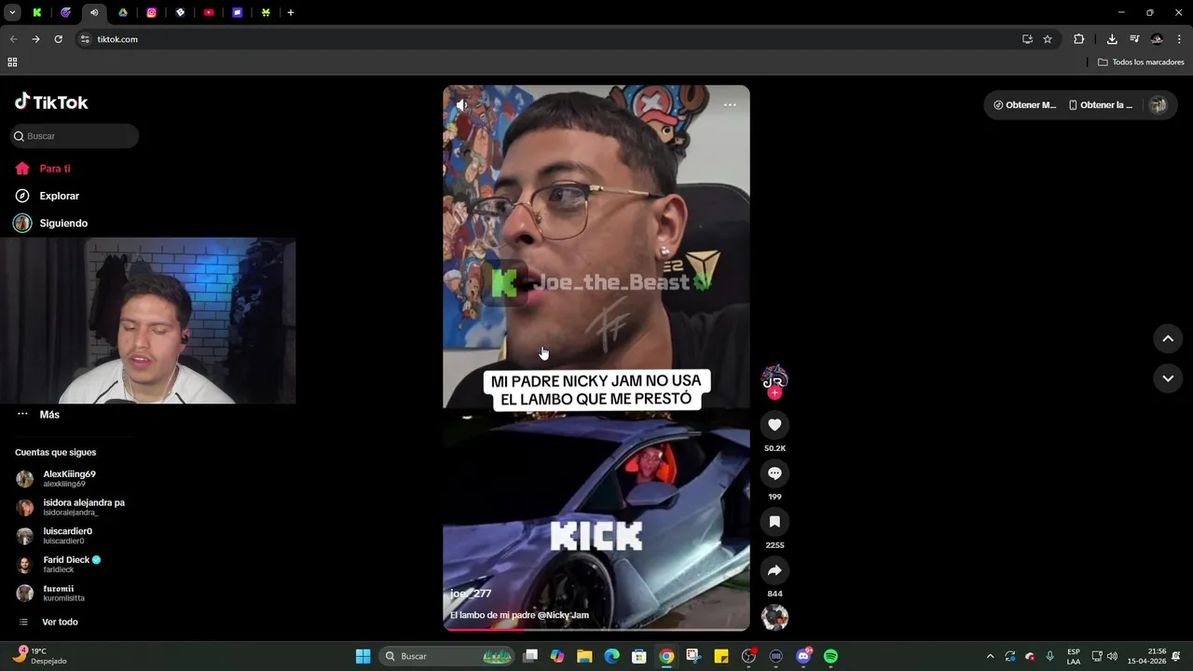The height and width of the screenshot is (671, 1193).
Task: Bookmark this page with the star
Action: [x=1048, y=39]
